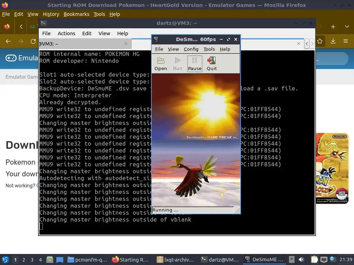Open a ROM with DeSmuME Open icon
This screenshot has height=265, width=354.
point(161,64)
